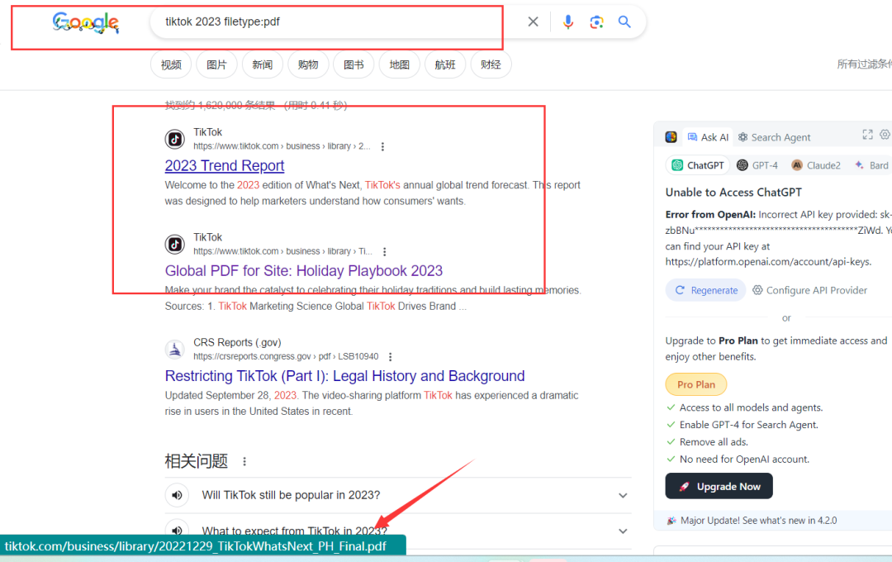Open options menu for Holiday Playbook result
Screen dimensions: 892x562
click(385, 252)
